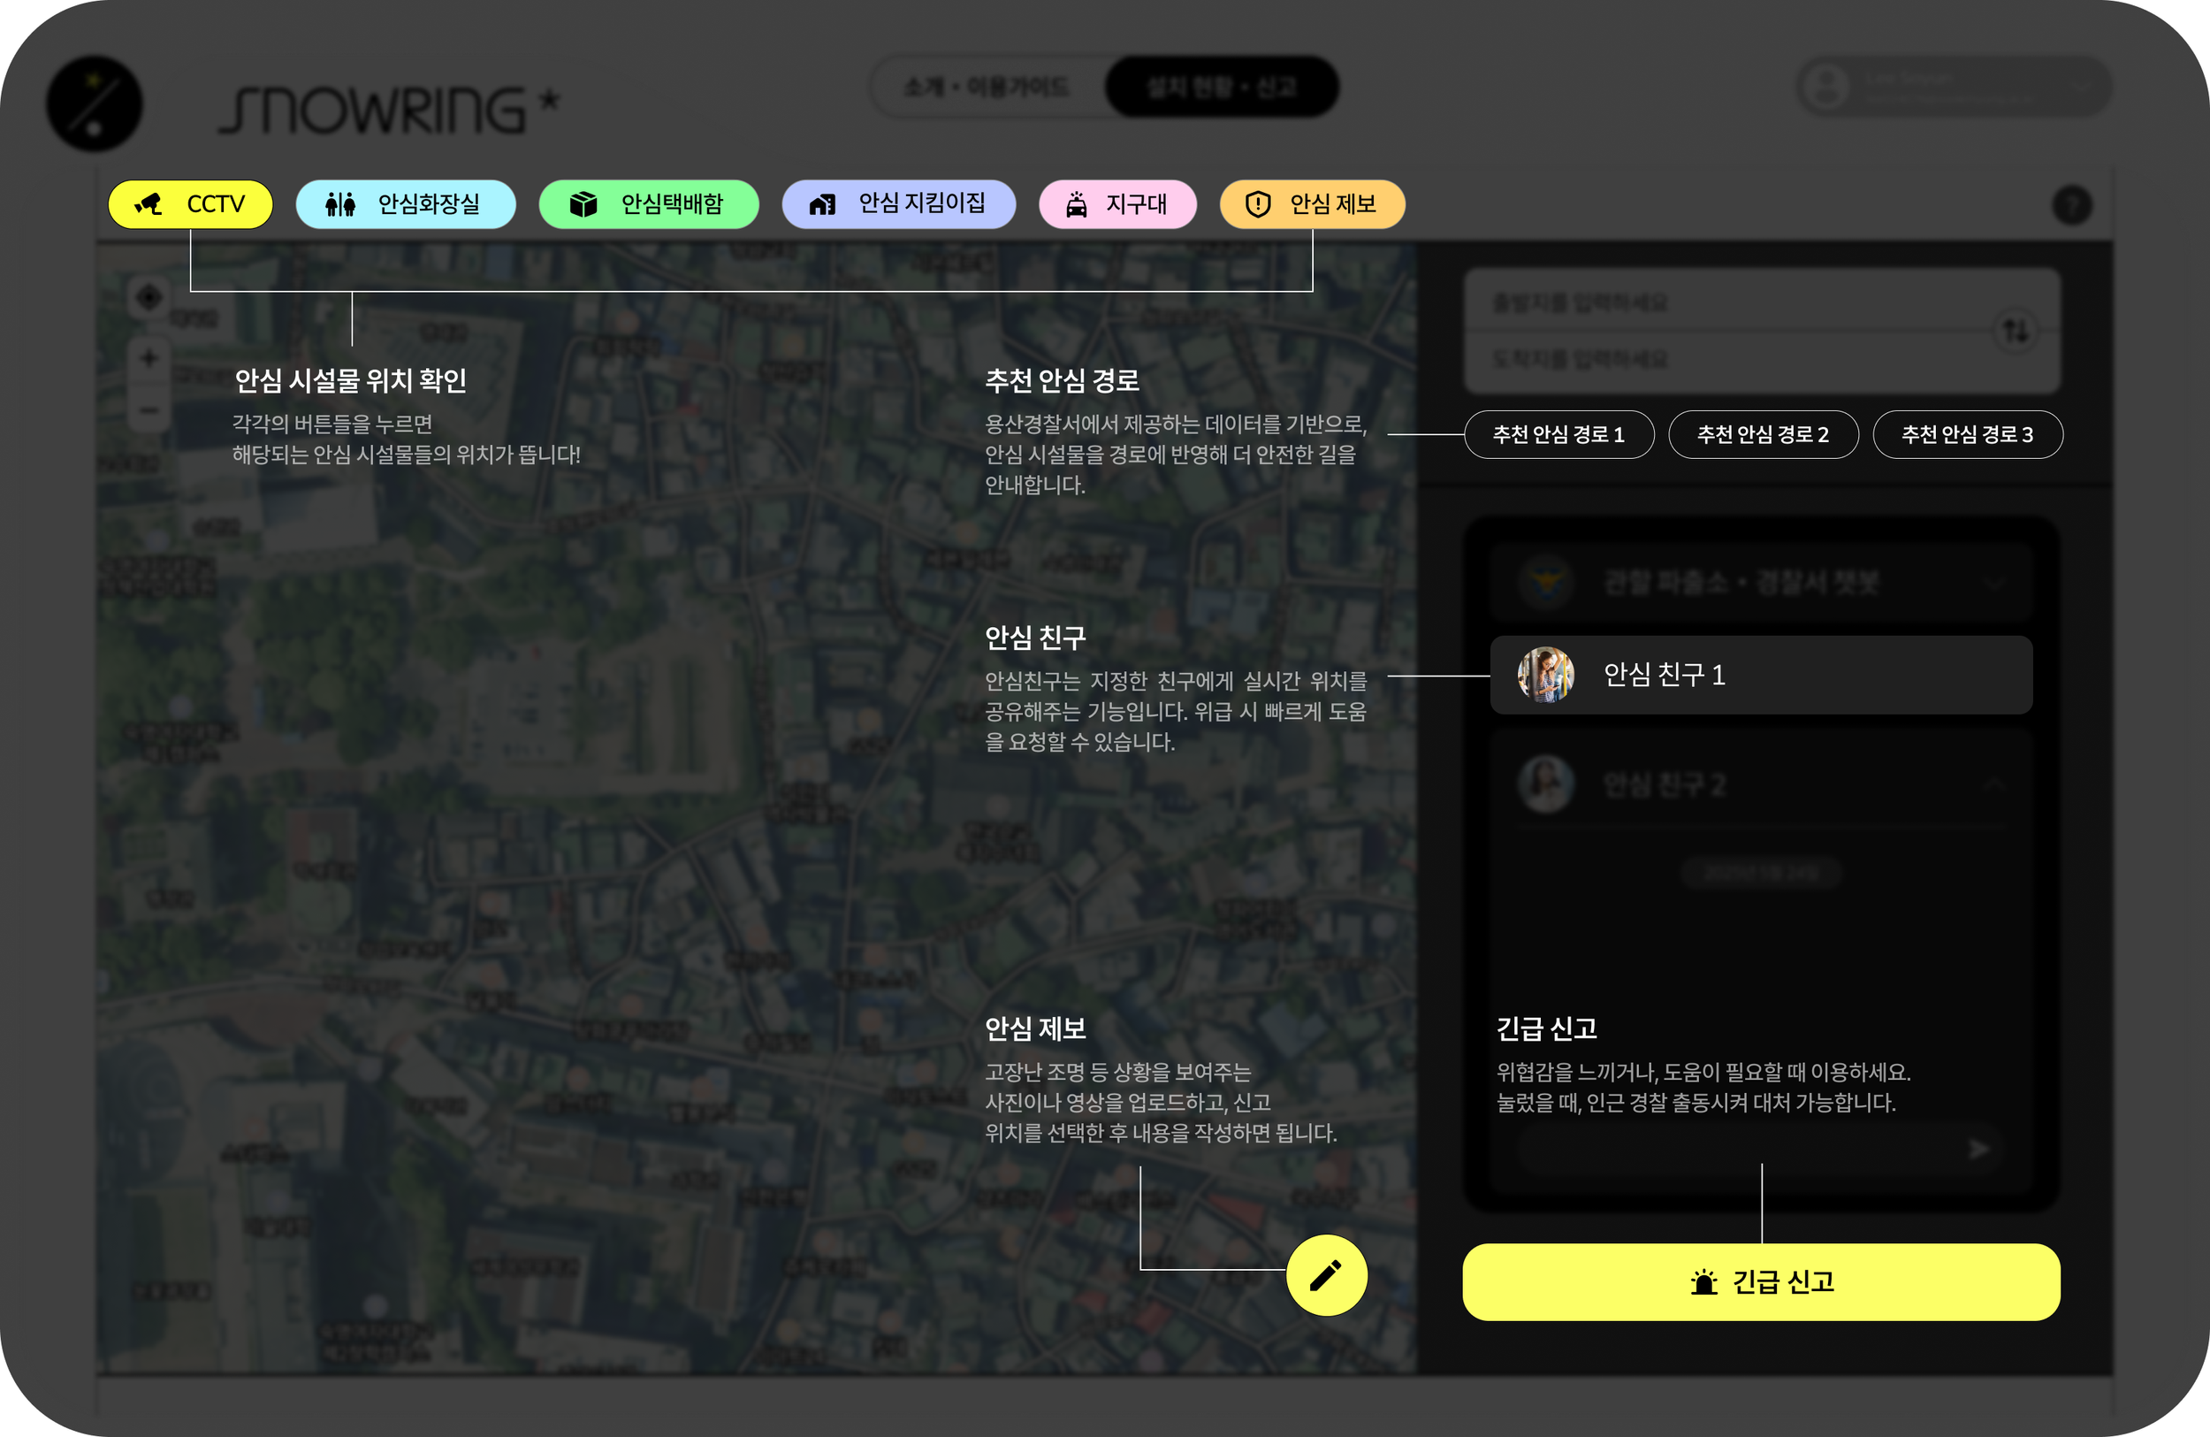Toggle the CCTV filter chip

[x=190, y=204]
